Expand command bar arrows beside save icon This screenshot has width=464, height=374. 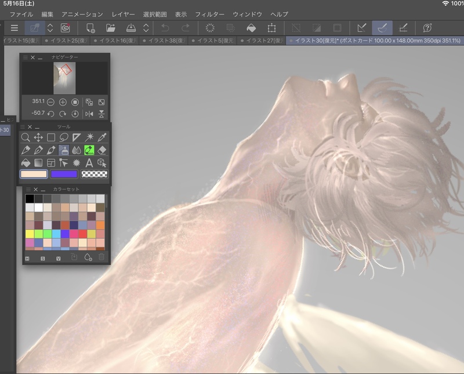point(146,28)
